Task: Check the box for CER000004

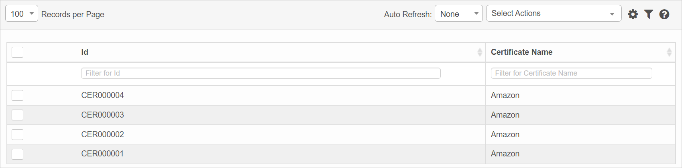Action: [x=18, y=95]
